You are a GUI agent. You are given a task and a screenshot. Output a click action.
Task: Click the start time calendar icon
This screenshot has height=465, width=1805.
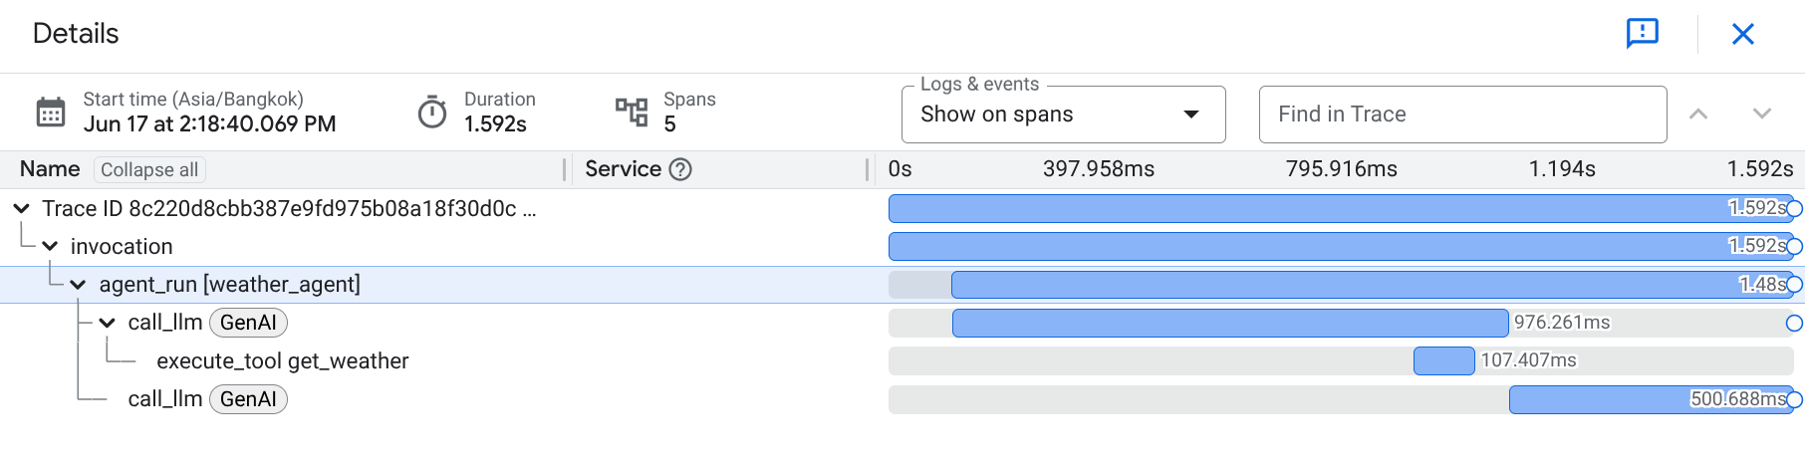point(51,113)
